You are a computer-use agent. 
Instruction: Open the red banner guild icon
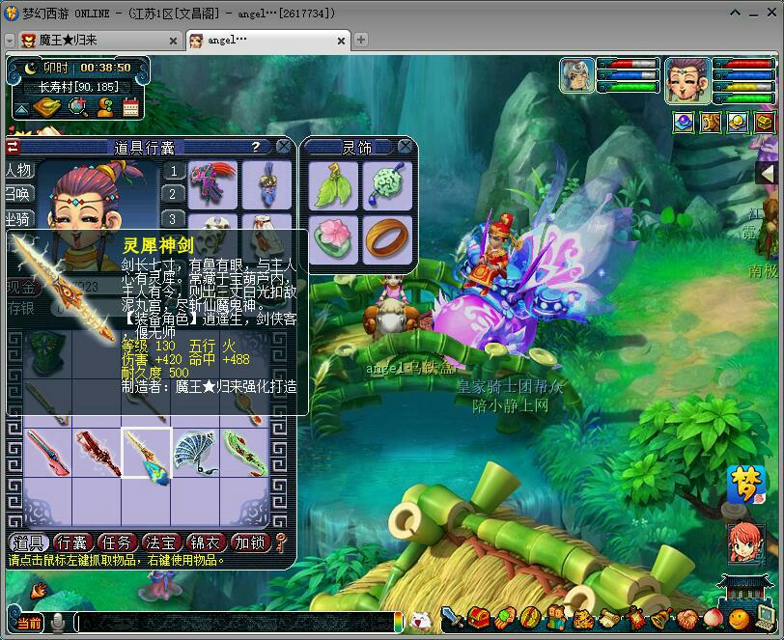(x=635, y=619)
